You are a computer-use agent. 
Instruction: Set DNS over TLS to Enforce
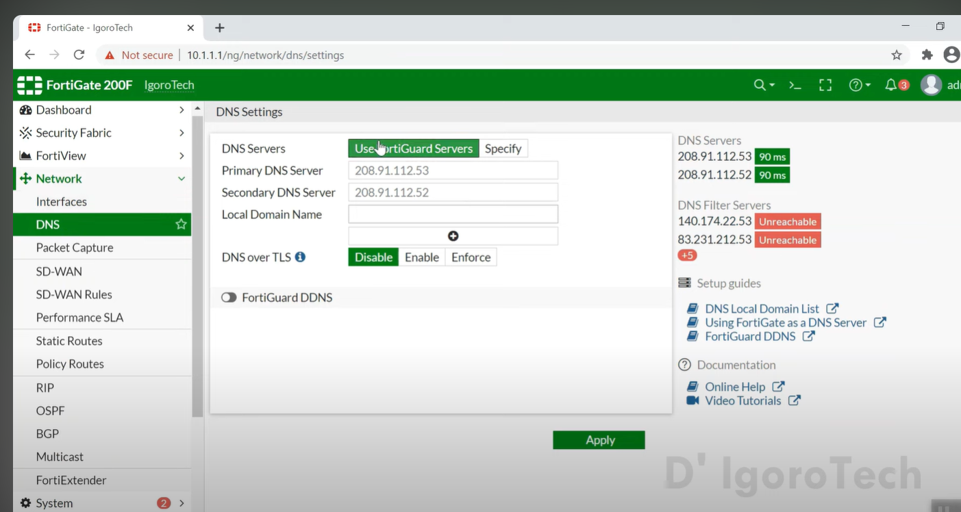pos(471,257)
